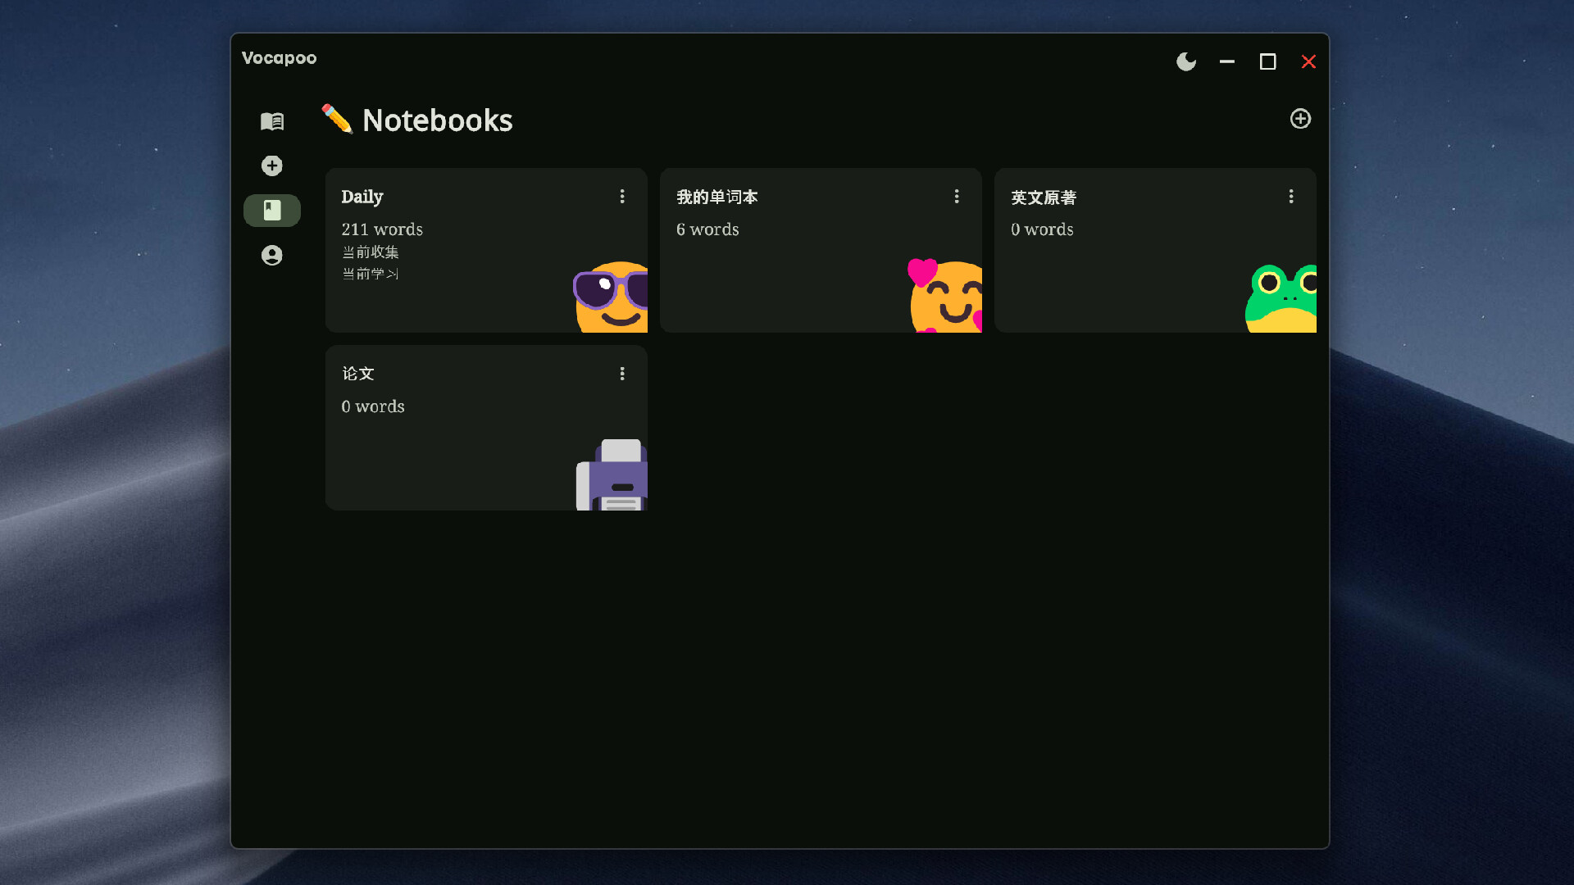This screenshot has height=885, width=1574.
Task: Open the account profile icon in the sidebar
Action: (271, 255)
